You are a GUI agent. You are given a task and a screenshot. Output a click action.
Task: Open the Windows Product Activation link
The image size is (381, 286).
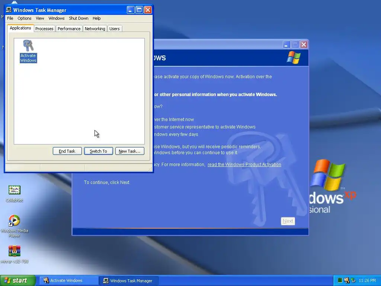click(244, 164)
